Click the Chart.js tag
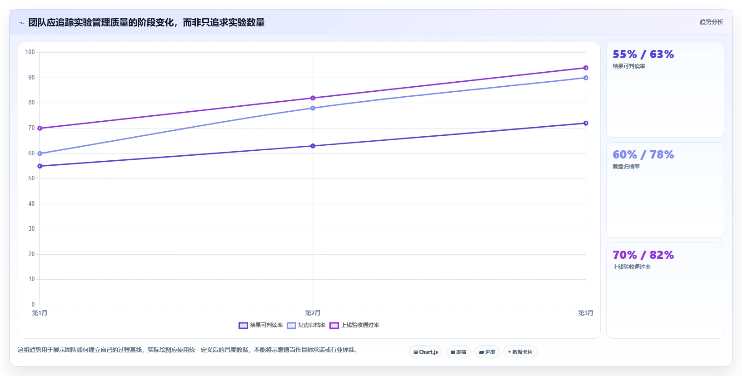Viewport: 742px width, 376px height. [426, 352]
